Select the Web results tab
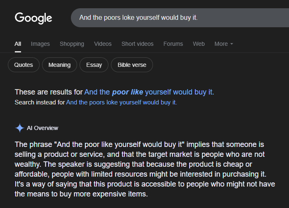This screenshot has width=289, height=208. pyautogui.click(x=199, y=44)
